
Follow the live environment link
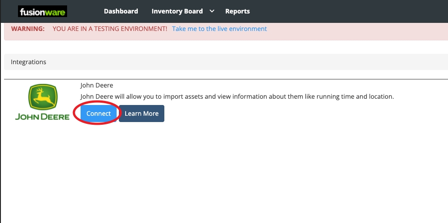[219, 29]
